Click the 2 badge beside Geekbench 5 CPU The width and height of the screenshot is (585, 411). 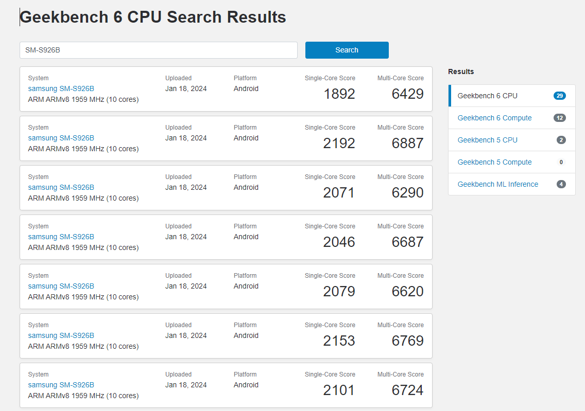point(561,140)
